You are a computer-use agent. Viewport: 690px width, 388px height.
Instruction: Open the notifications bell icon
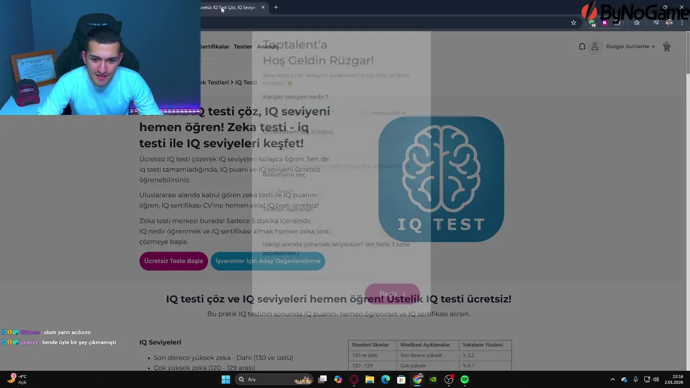pyautogui.click(x=582, y=46)
